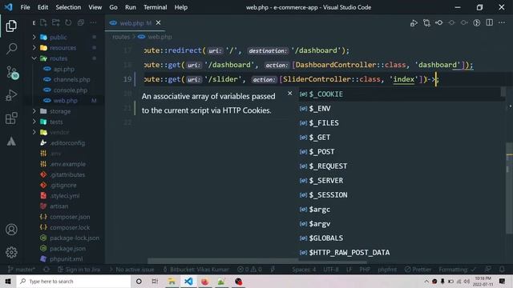This screenshot has width=513, height=288.
Task: Click routes breadcrumb segment
Action: (x=121, y=37)
